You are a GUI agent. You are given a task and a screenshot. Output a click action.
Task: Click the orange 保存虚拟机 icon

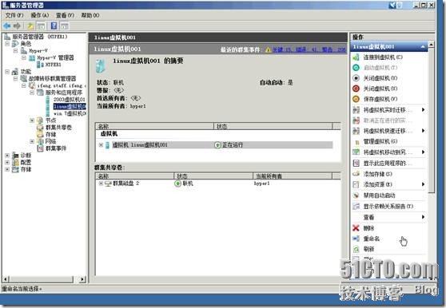356,99
